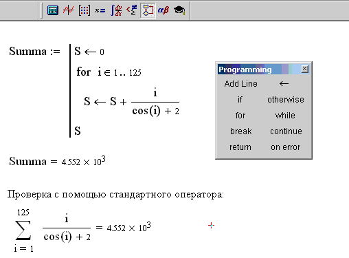Insert the otherwise operator

[x=286, y=100]
